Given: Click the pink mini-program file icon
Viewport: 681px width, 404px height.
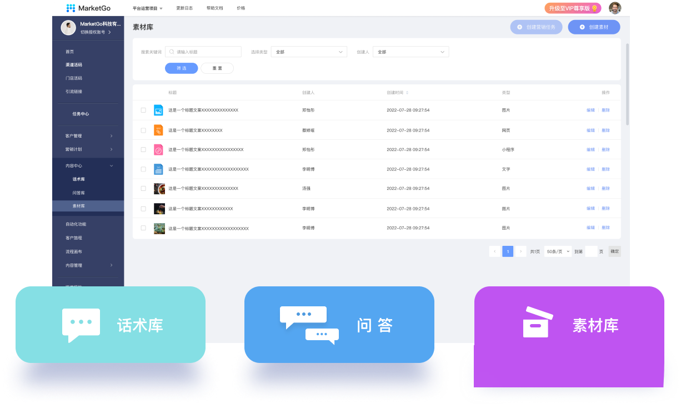Looking at the screenshot, I should coord(158,149).
